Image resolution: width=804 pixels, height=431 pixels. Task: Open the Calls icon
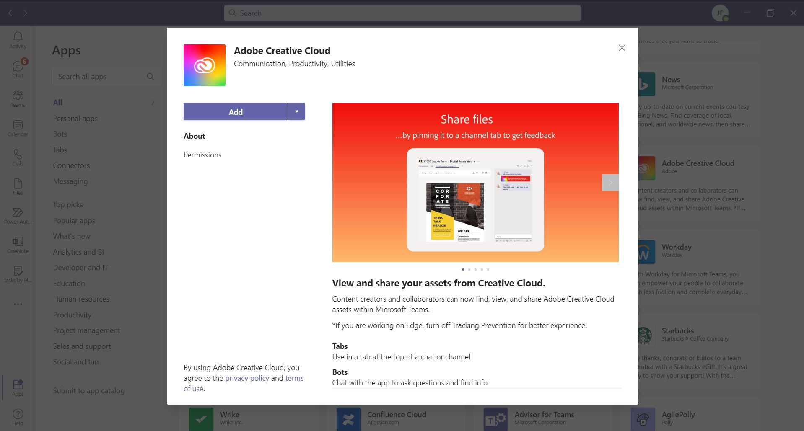[18, 157]
